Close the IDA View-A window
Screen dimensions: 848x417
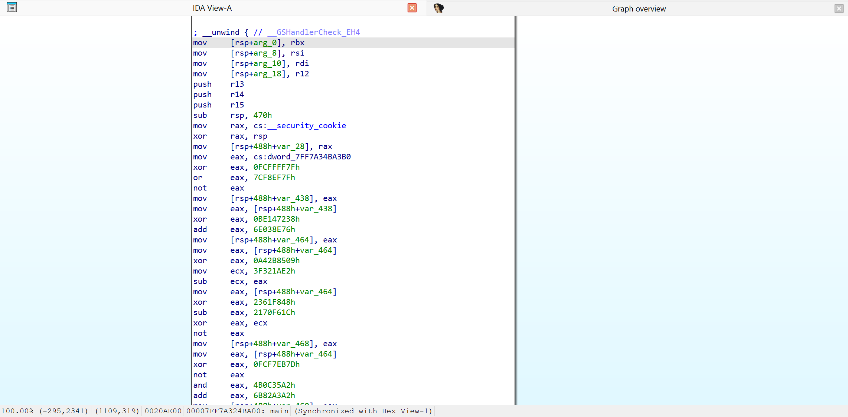(x=412, y=8)
